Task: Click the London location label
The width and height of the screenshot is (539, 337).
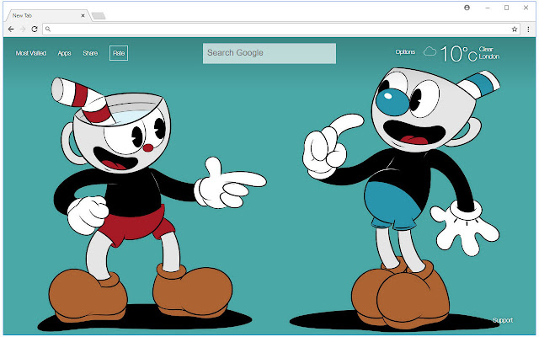Action: [x=489, y=56]
